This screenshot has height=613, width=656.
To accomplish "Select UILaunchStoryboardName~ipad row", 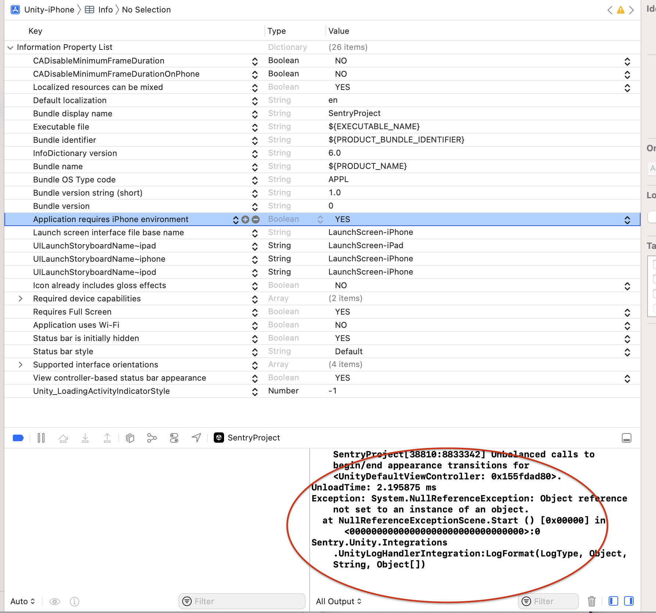I will click(x=322, y=246).
